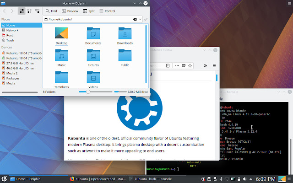Select the Pictures folder icon

(x=93, y=55)
